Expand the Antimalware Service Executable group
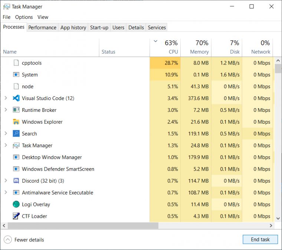Screen dimensions: 282x250 tap(6, 192)
